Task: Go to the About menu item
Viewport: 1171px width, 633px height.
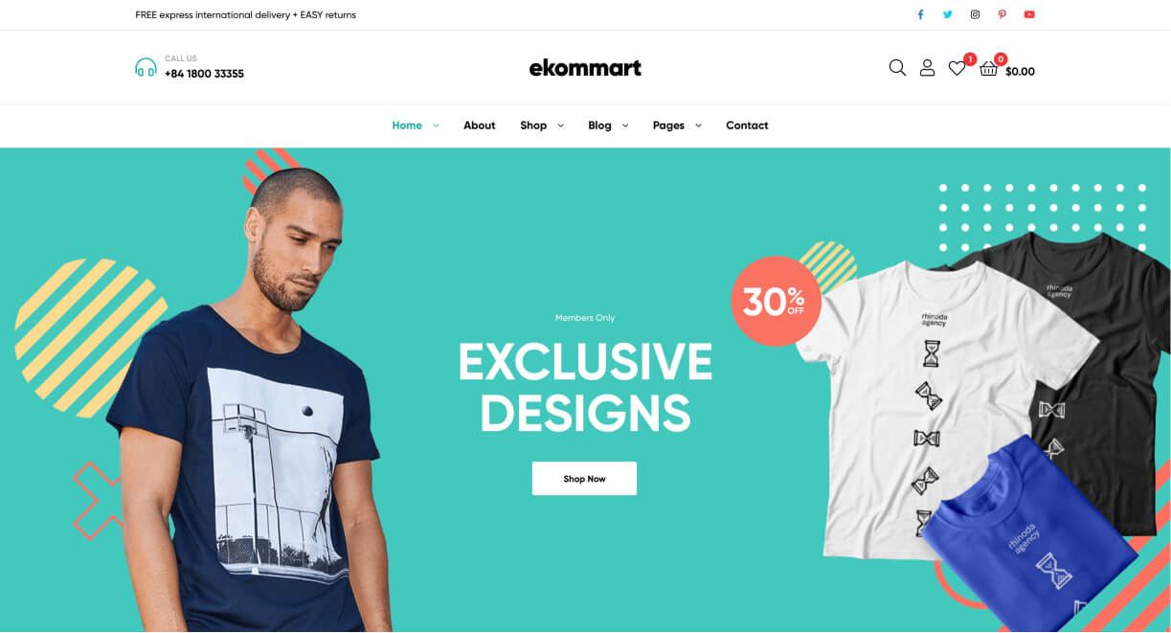Action: tap(479, 125)
